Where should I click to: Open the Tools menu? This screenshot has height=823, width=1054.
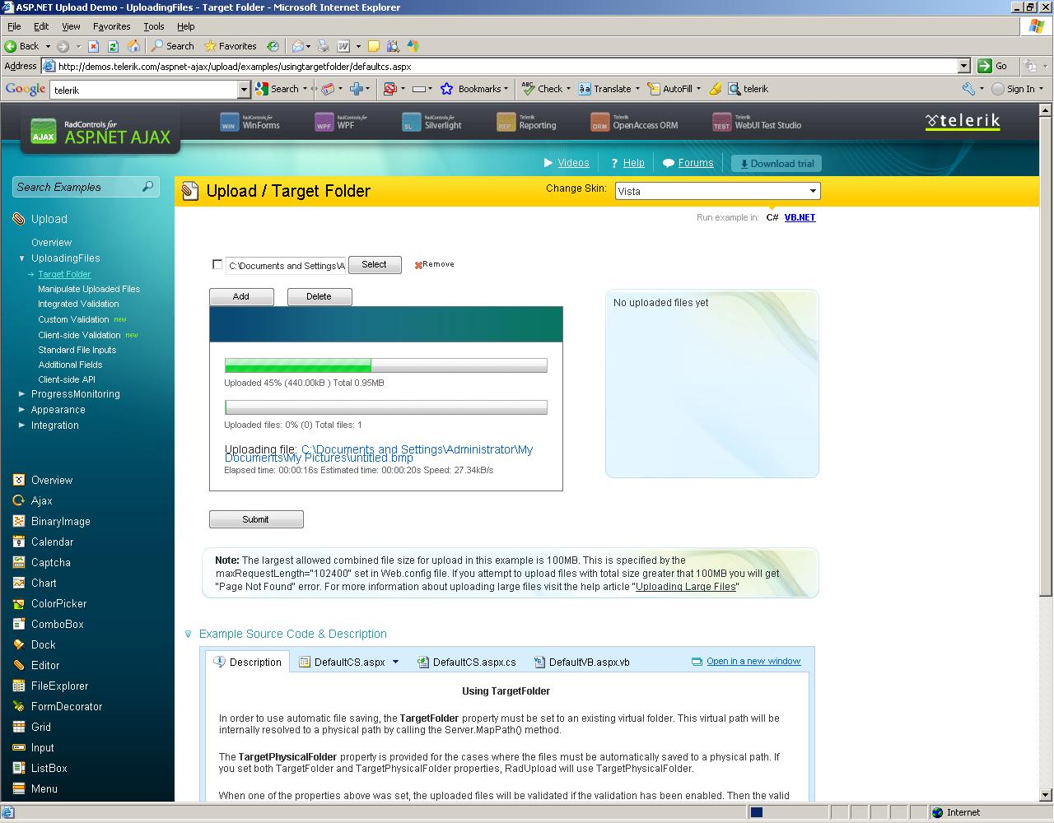(154, 26)
